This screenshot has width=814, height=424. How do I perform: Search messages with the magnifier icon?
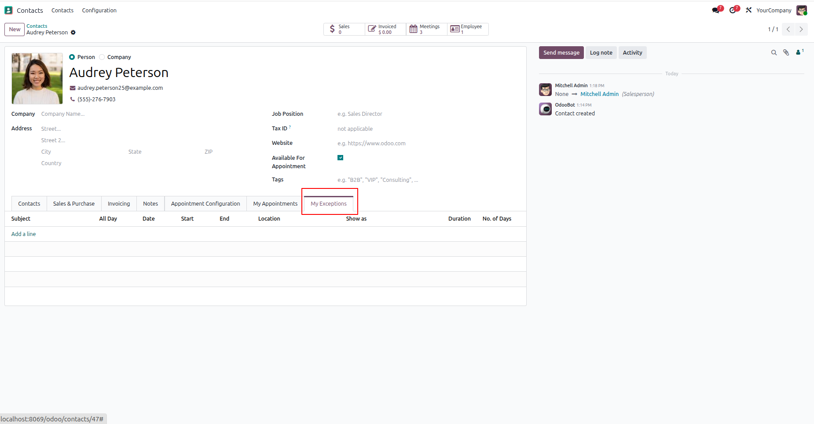tap(774, 53)
